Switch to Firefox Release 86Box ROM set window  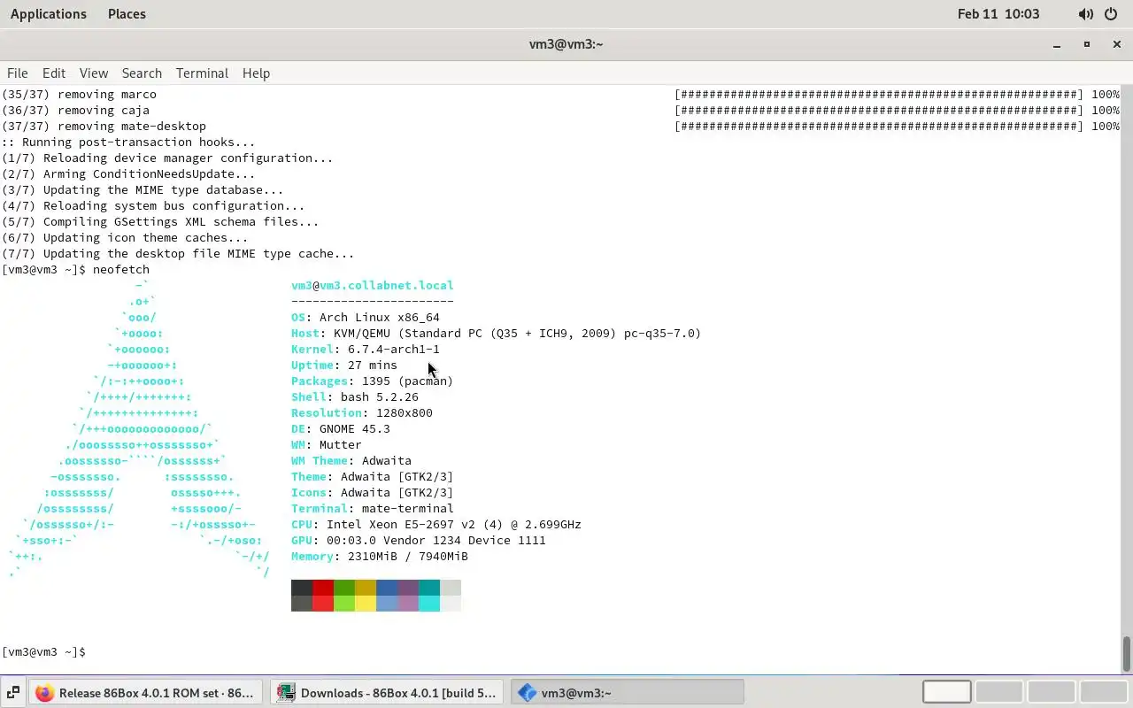(x=147, y=692)
